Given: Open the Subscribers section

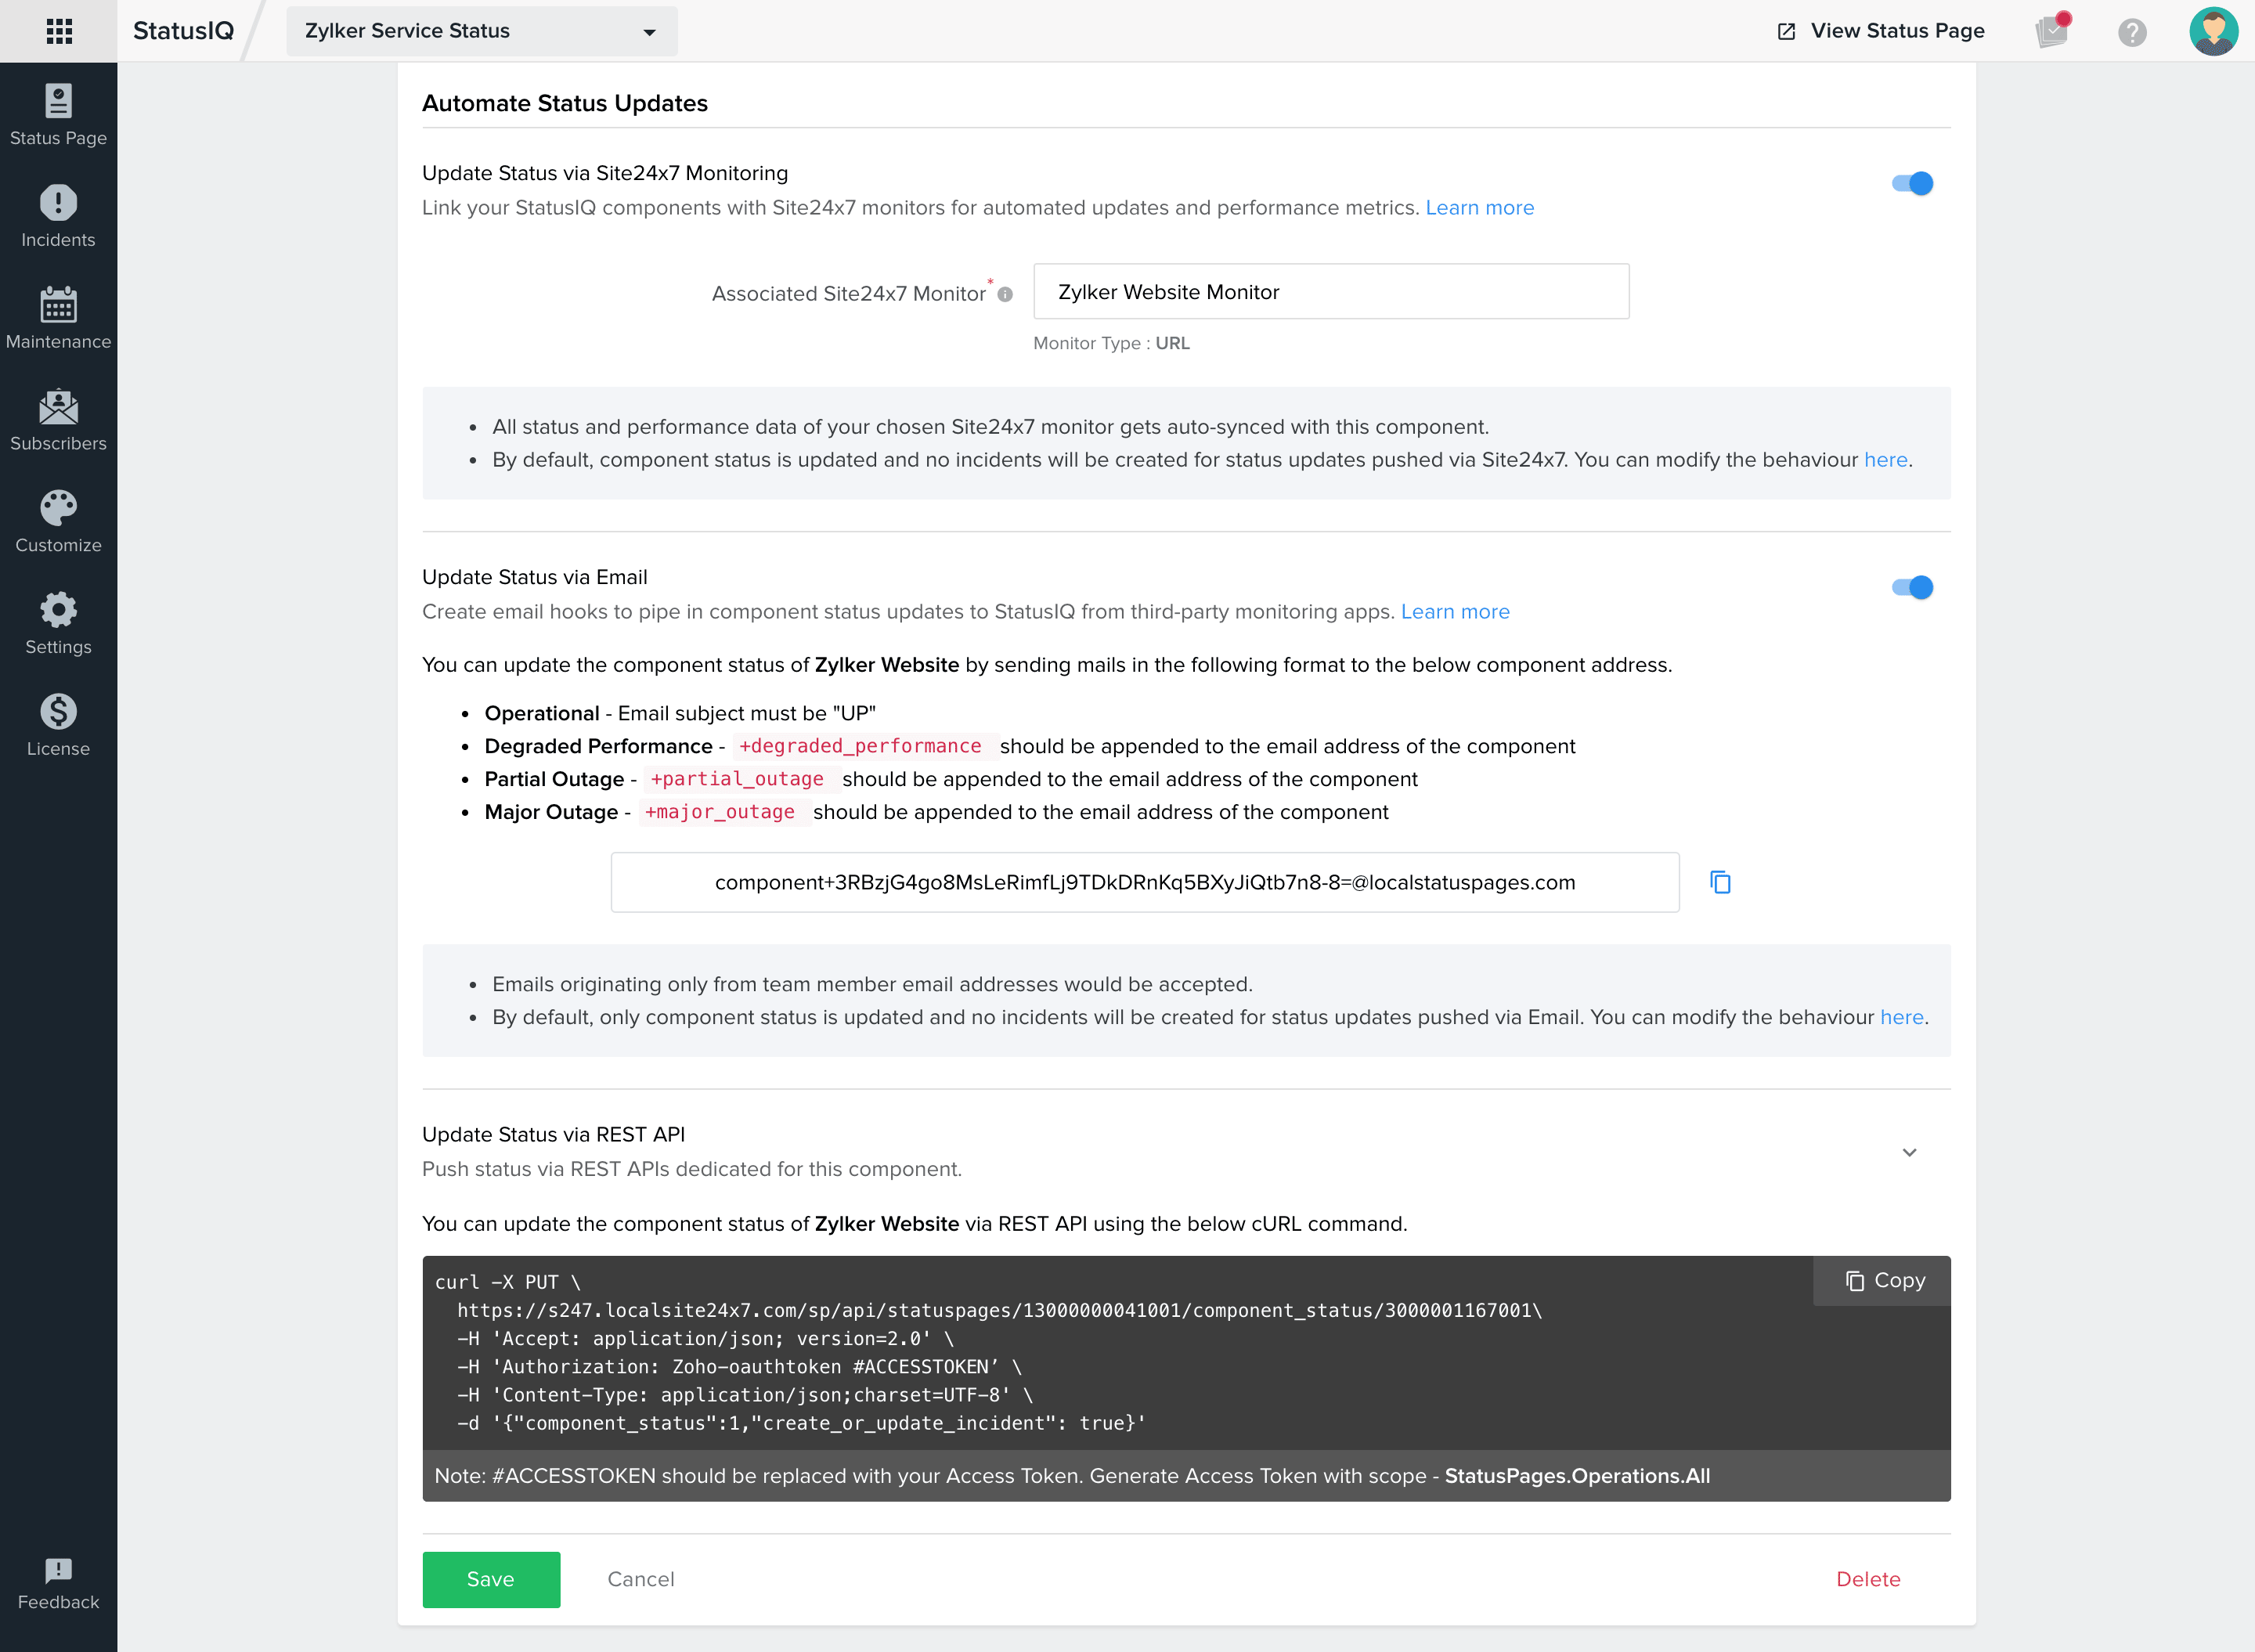Looking at the screenshot, I should [x=58, y=420].
